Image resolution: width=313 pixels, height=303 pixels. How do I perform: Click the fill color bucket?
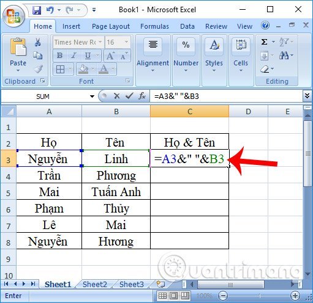click(83, 69)
